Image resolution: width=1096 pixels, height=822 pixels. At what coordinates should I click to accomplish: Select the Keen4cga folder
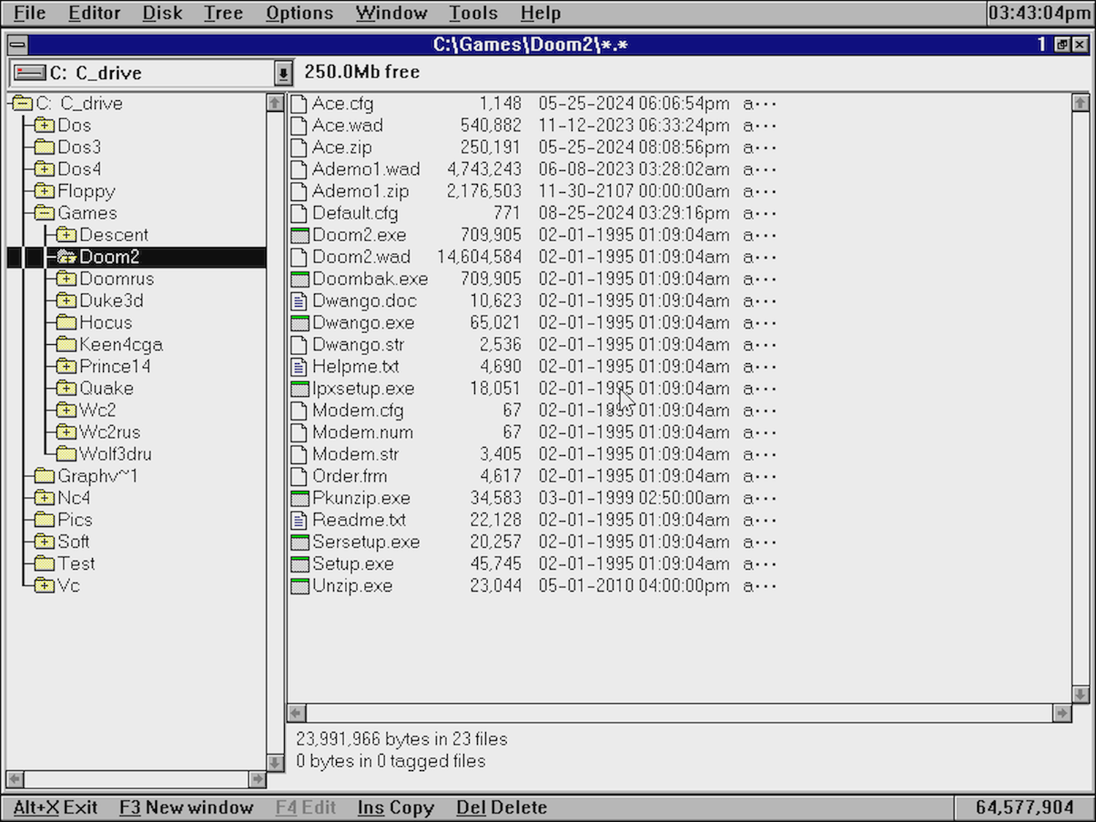tap(121, 345)
